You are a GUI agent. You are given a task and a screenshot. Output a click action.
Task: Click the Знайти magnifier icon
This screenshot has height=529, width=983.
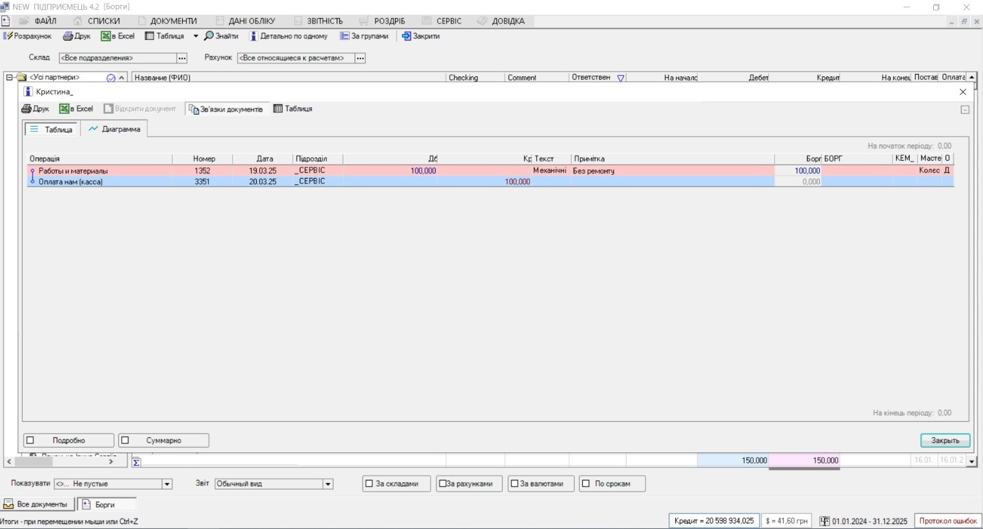(x=209, y=36)
